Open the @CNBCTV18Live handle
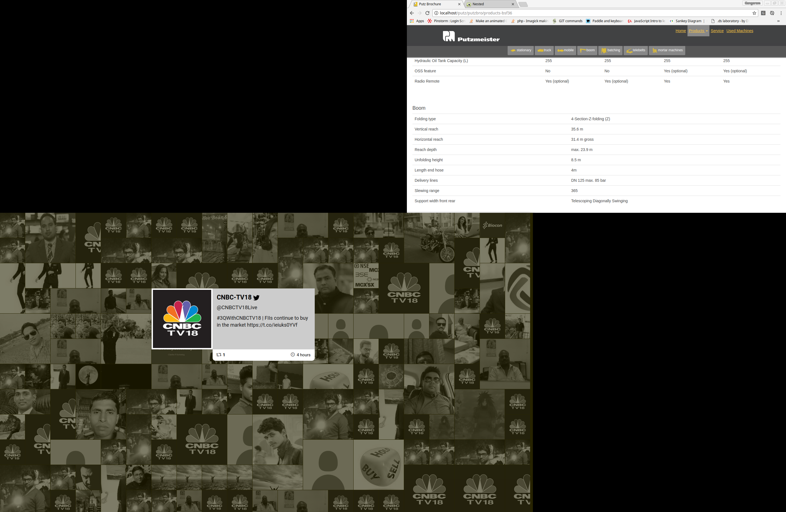 tap(237, 308)
